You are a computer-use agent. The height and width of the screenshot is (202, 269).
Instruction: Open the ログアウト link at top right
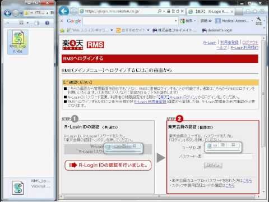250,43
